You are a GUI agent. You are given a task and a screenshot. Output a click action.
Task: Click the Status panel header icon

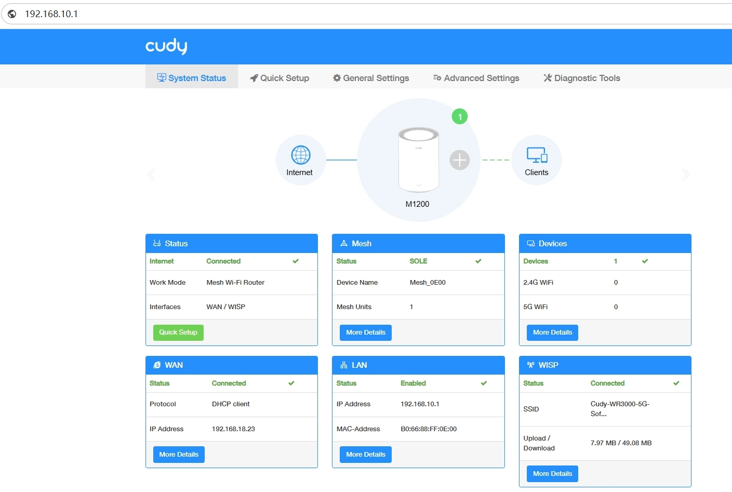[x=157, y=243]
